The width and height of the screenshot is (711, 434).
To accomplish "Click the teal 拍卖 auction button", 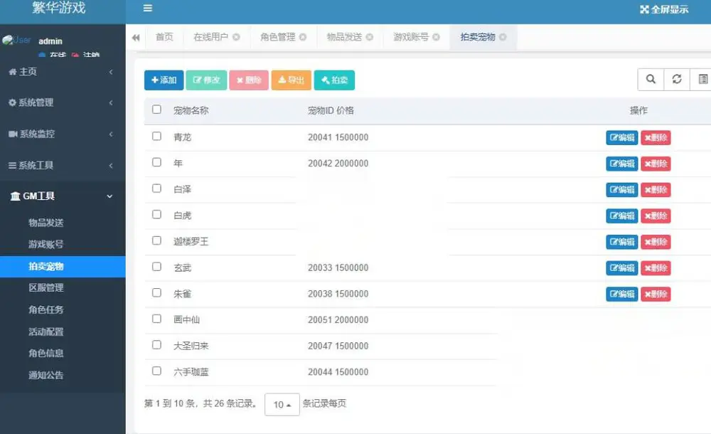I will [334, 80].
